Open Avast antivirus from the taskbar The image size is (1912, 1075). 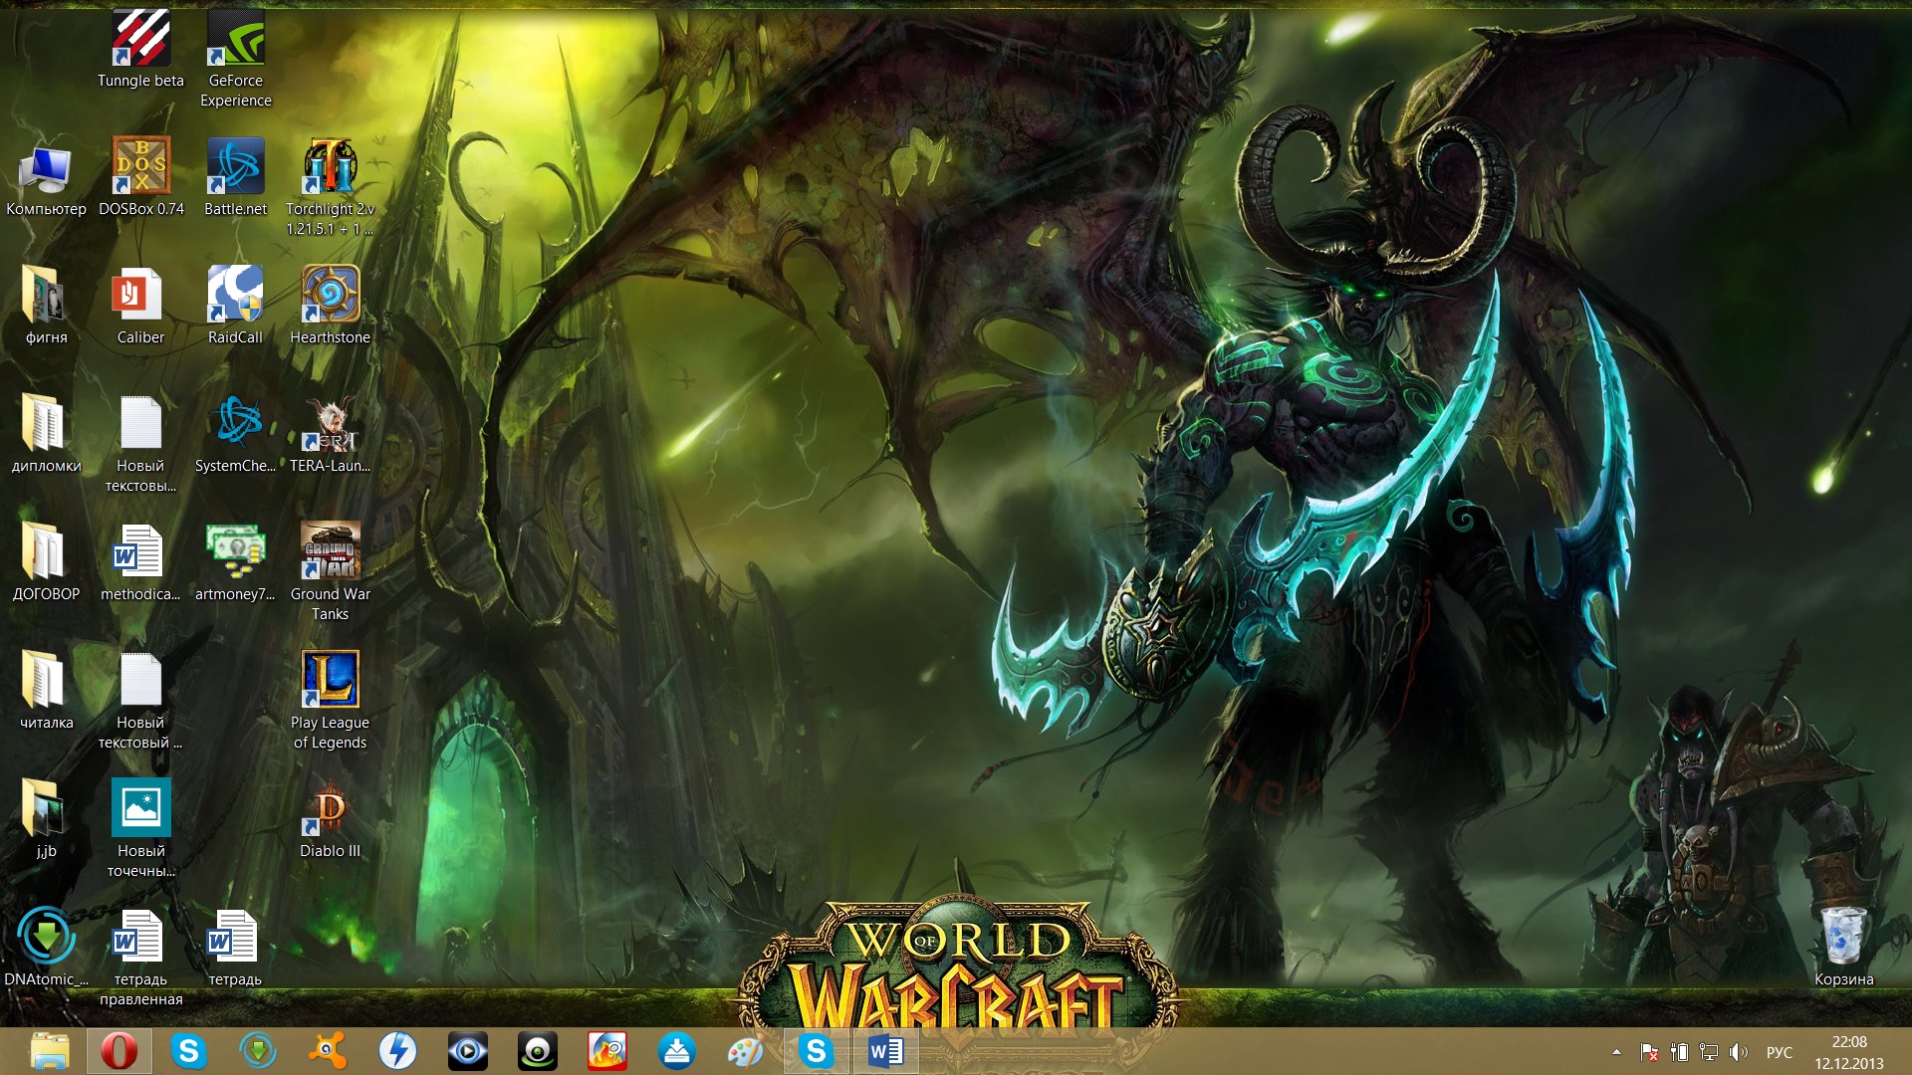328,1051
